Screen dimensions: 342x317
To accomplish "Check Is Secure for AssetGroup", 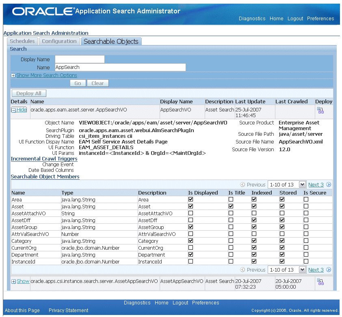I will coord(306,227).
